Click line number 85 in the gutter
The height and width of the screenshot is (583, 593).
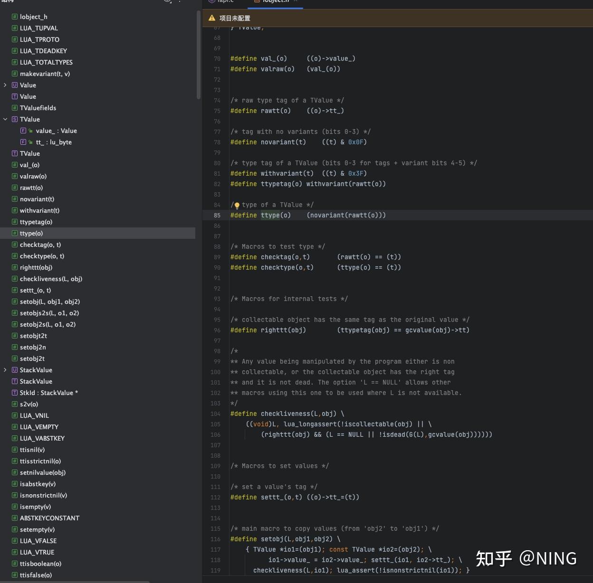pyautogui.click(x=217, y=215)
